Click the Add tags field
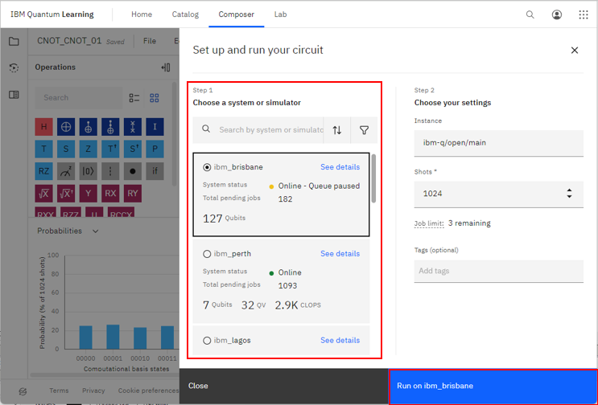The width and height of the screenshot is (598, 405). [498, 271]
